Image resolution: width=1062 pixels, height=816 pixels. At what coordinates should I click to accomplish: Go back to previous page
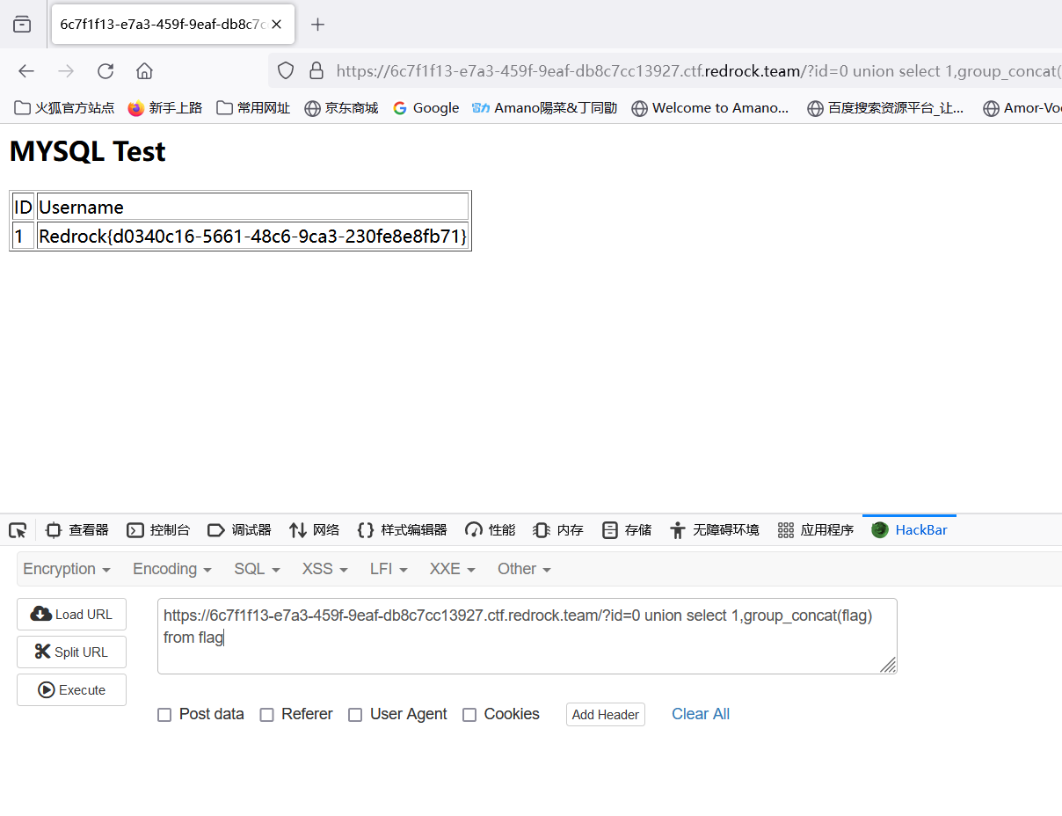(x=26, y=71)
